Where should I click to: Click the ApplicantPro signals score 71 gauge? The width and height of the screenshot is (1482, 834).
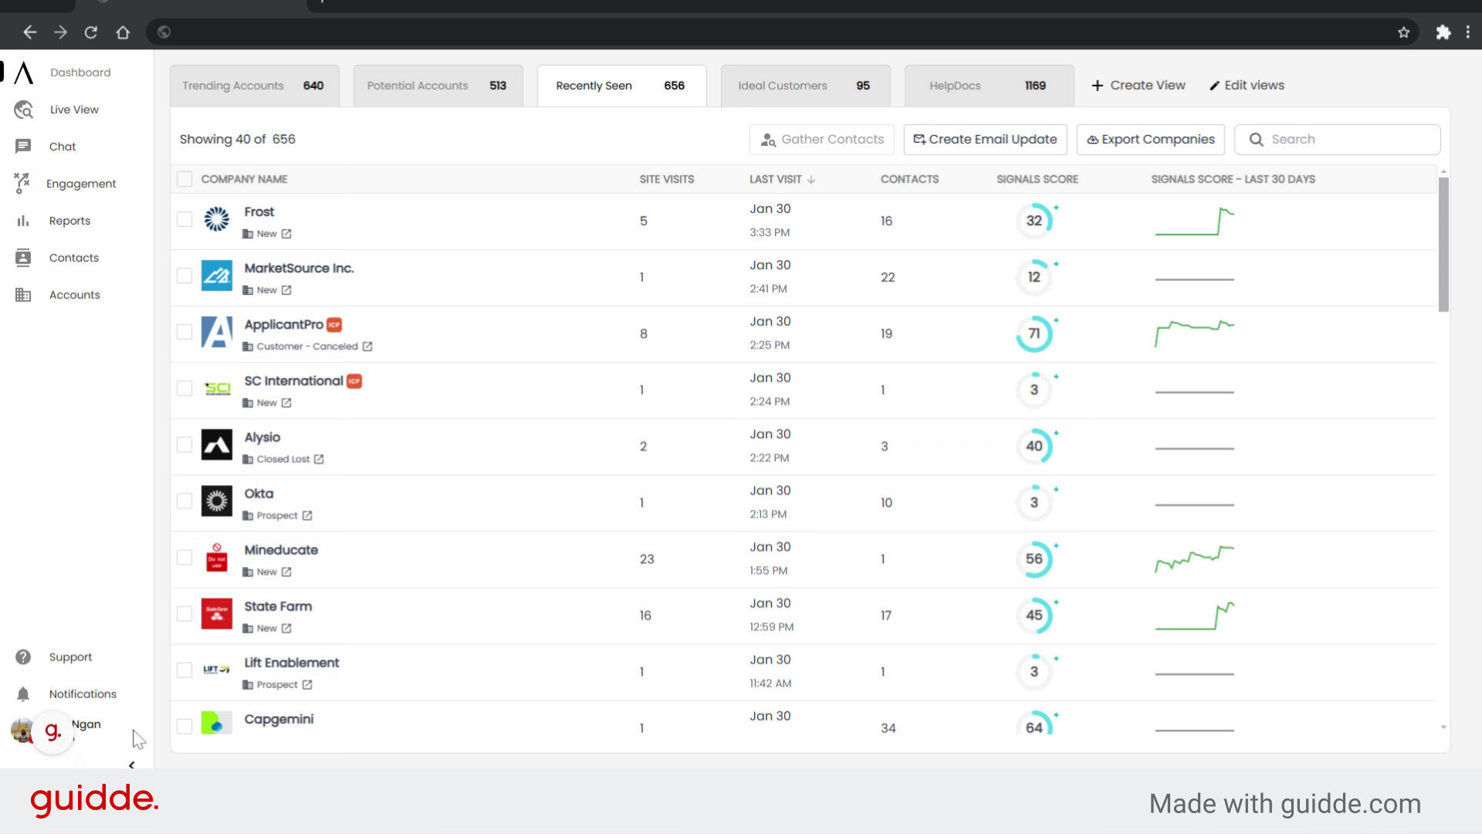tap(1034, 334)
